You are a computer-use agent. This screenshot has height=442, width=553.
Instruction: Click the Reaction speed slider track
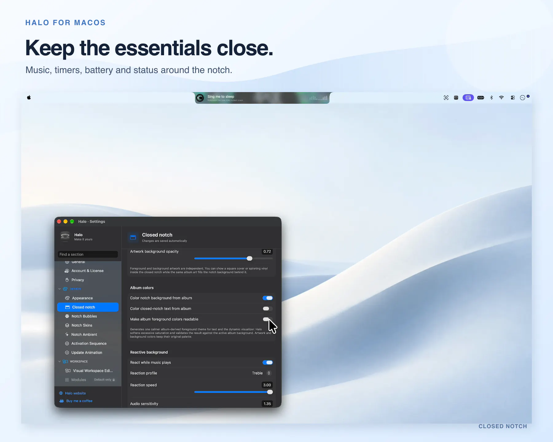233,392
